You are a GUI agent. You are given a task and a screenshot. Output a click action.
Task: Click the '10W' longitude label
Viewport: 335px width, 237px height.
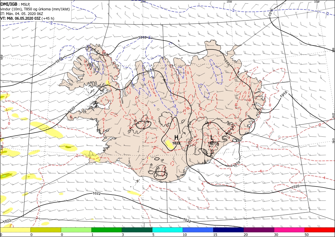[x=317, y=2]
